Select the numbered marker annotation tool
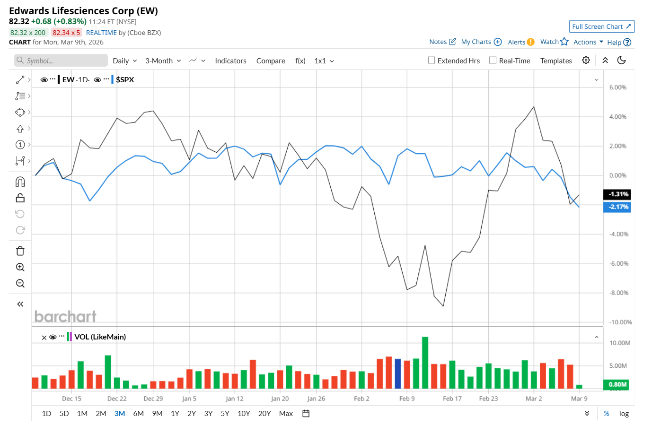Image resolution: width=652 pixels, height=426 pixels. pos(20,145)
